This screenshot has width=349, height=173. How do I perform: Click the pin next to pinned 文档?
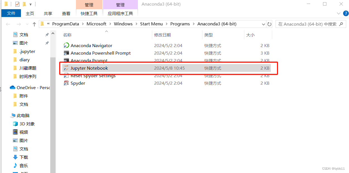click(47, 35)
